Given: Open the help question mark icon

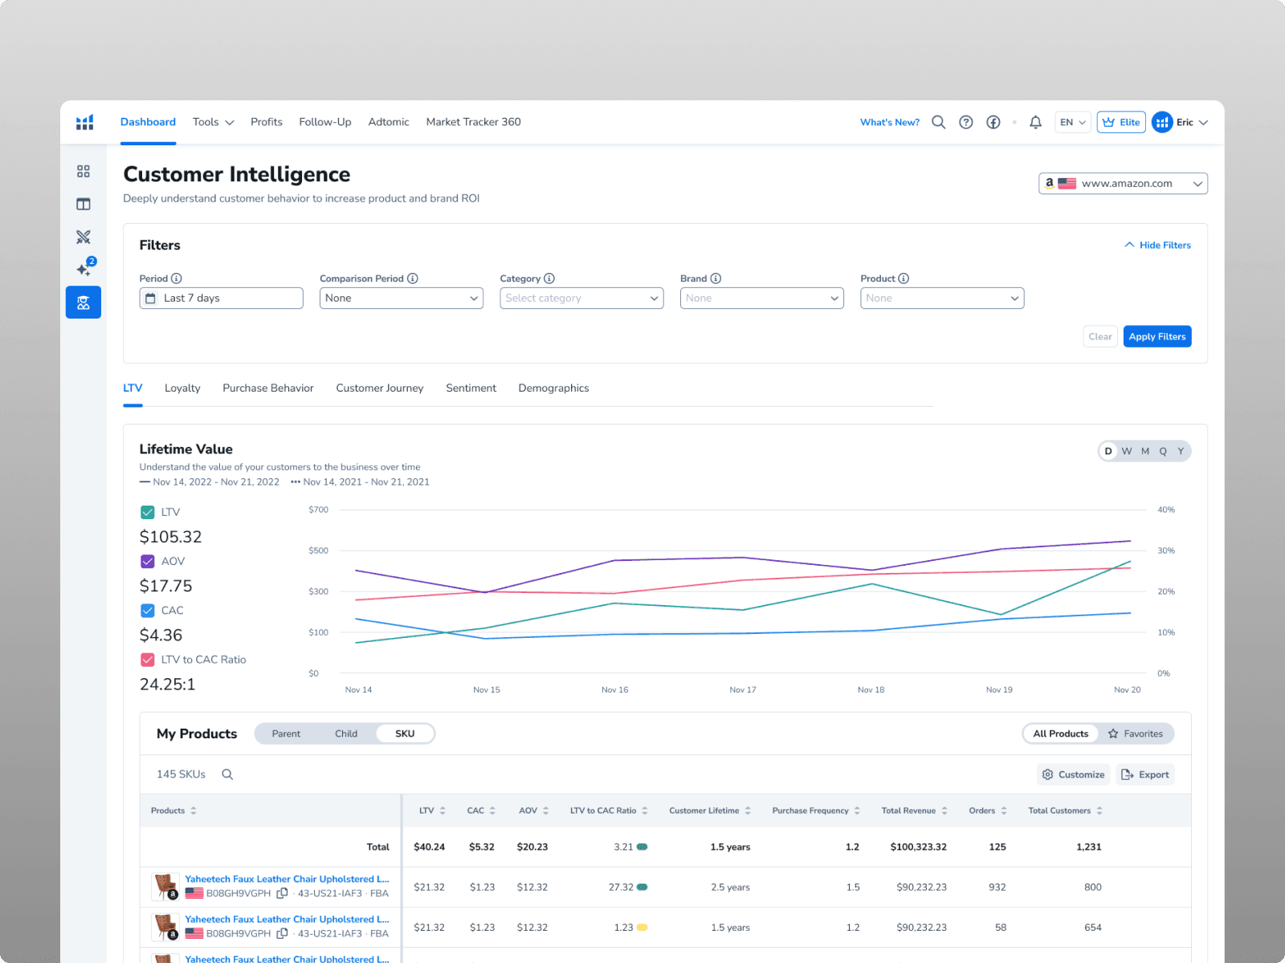Looking at the screenshot, I should click(x=966, y=122).
